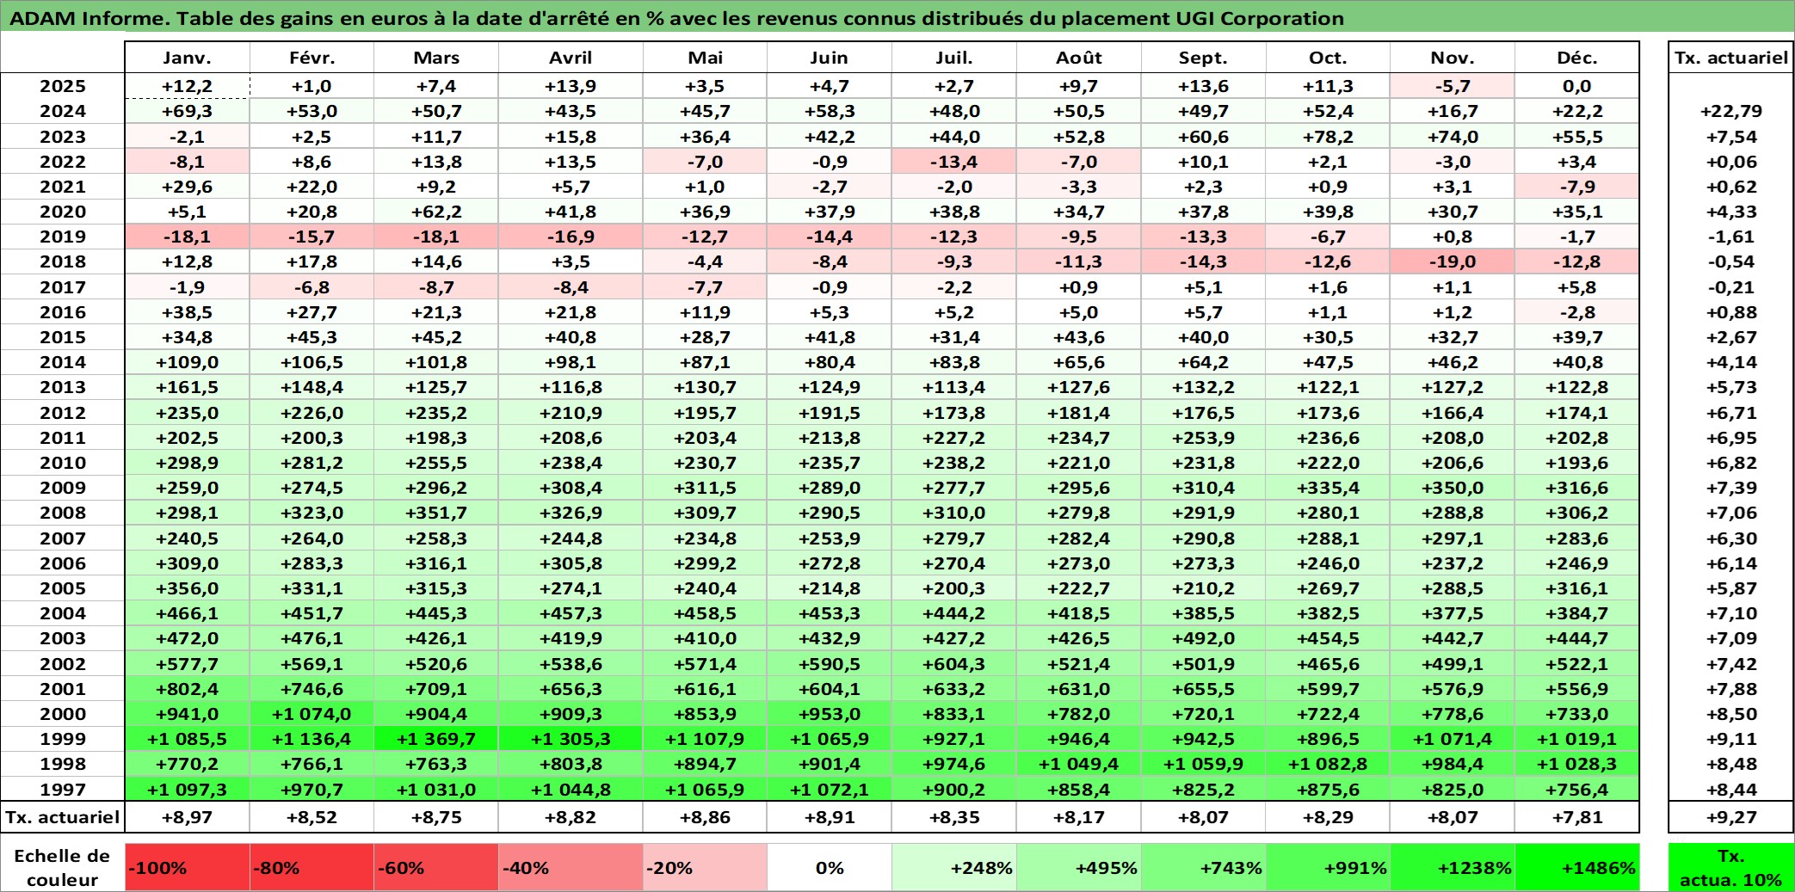
Task: Select the 'Déc.' column header
Action: 1577,58
